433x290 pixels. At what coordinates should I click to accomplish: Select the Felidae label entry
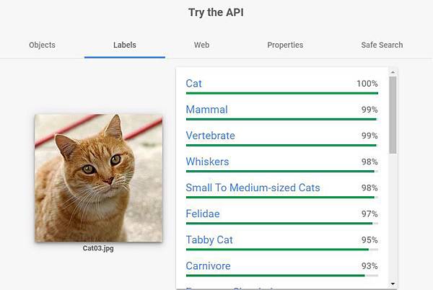coord(203,214)
